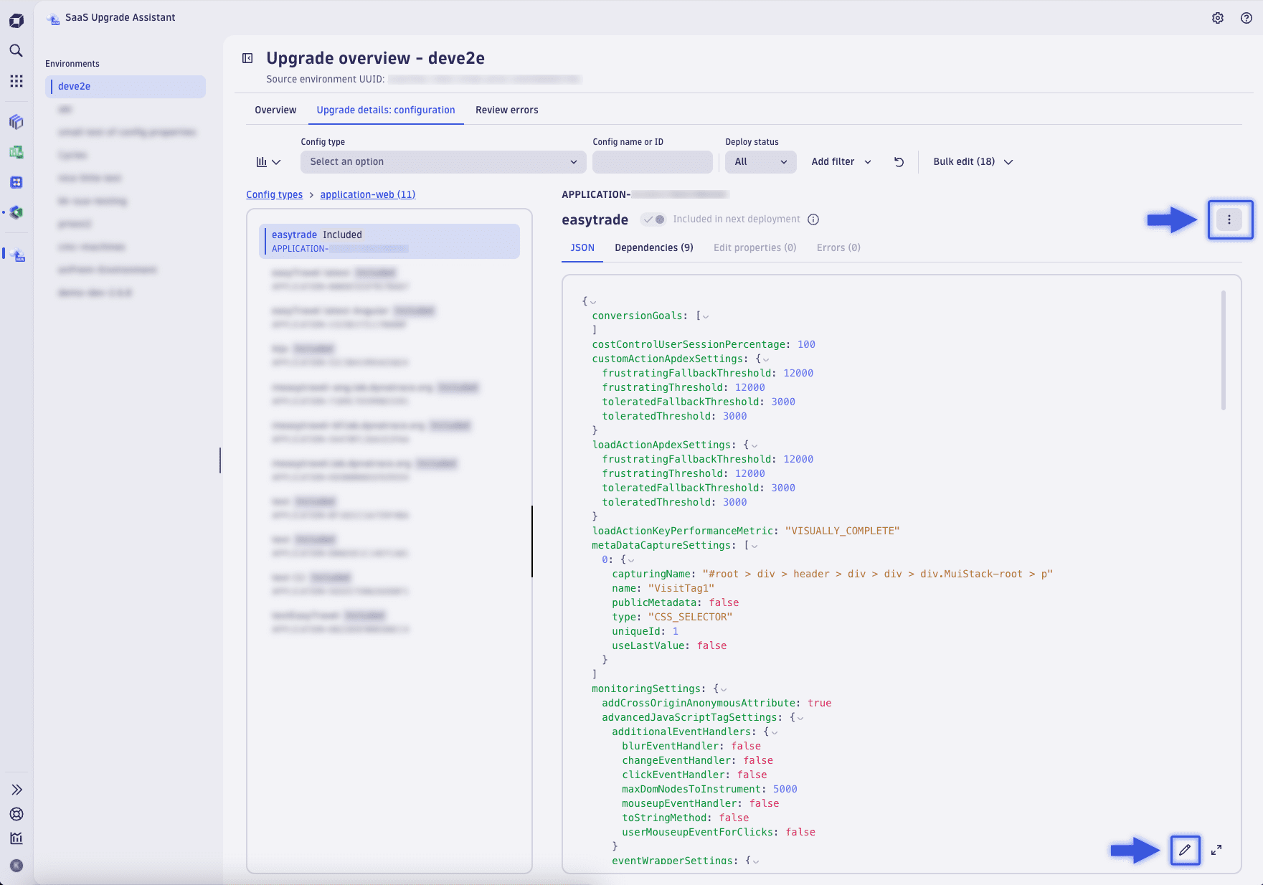The height and width of the screenshot is (885, 1263).
Task: Expand JSON viewer to fullscreen
Action: pos(1216,850)
